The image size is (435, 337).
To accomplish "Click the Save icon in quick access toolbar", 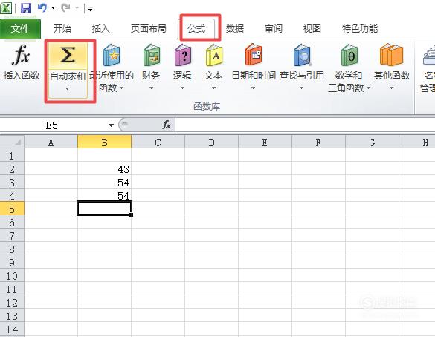I will click(x=26, y=8).
